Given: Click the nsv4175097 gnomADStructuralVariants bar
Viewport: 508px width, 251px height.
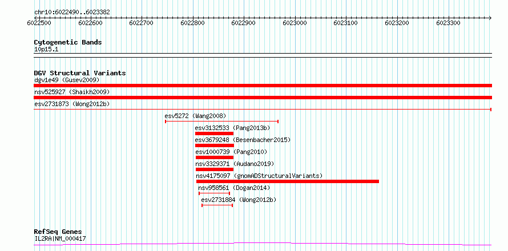Looking at the screenshot, I should (x=288, y=181).
